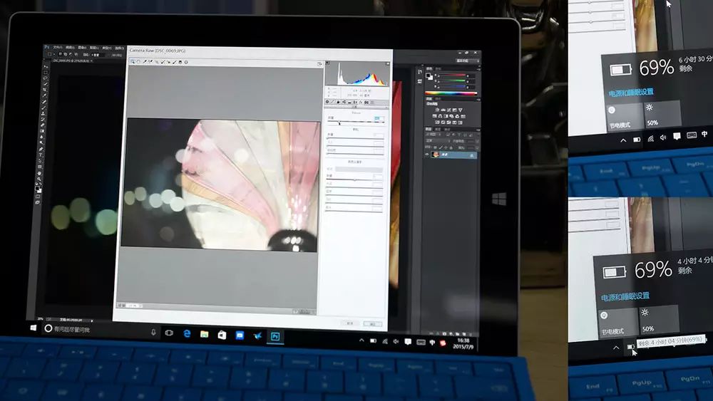
Task: Click the 50% brightness tile in 6小时30分 flyout
Action: 662,114
